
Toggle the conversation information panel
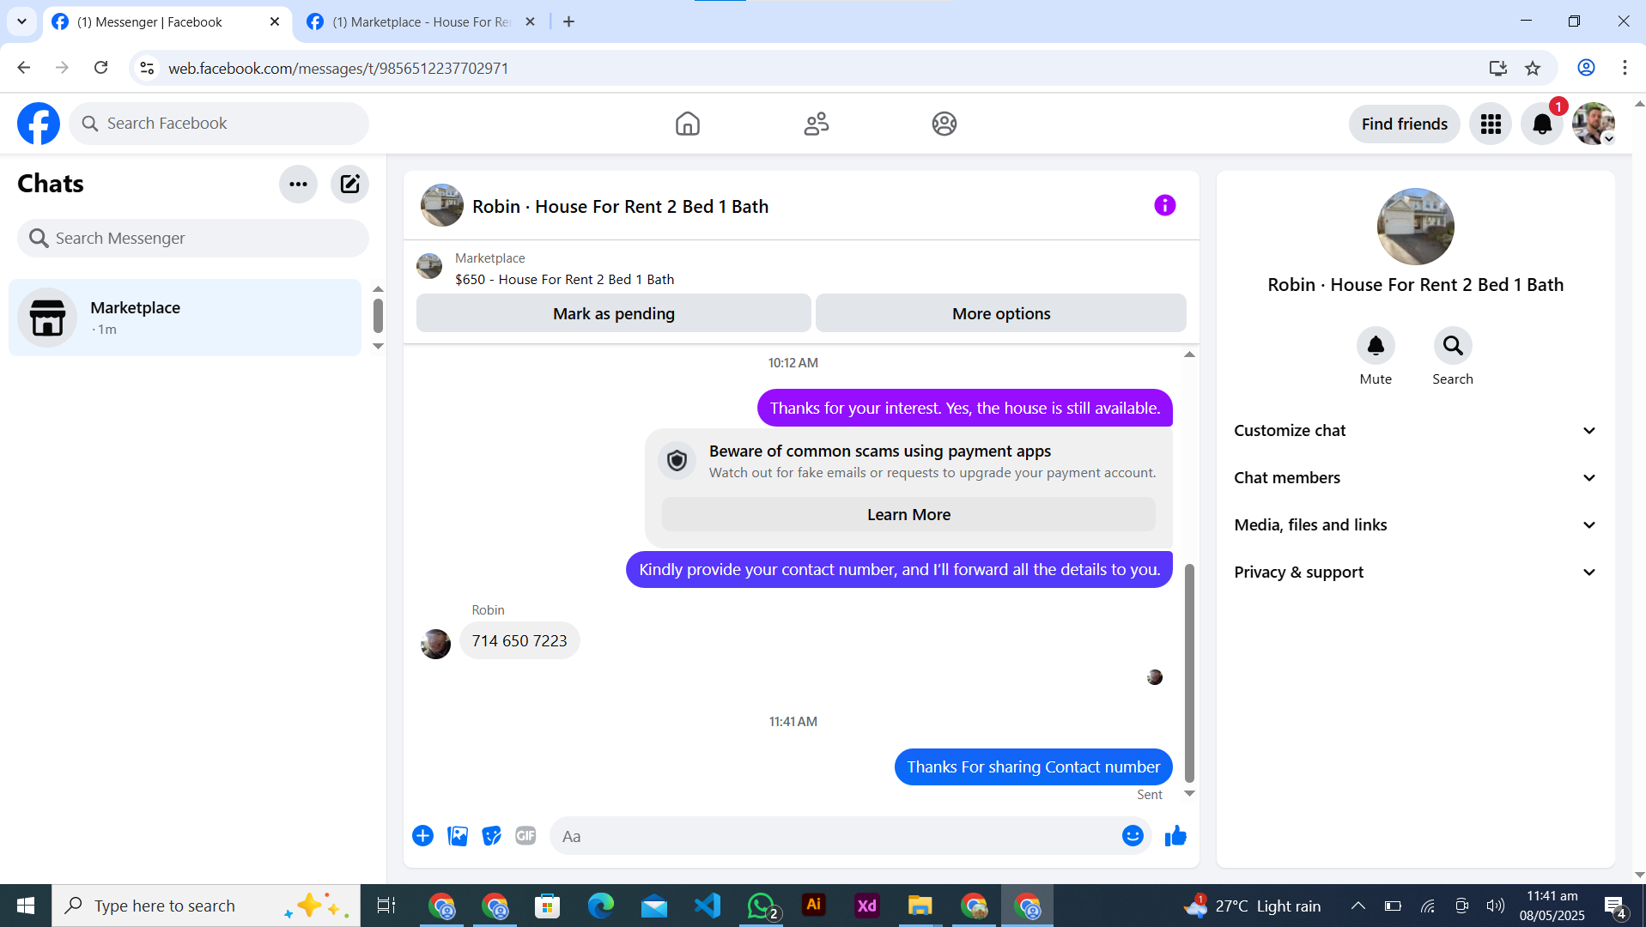click(x=1164, y=205)
